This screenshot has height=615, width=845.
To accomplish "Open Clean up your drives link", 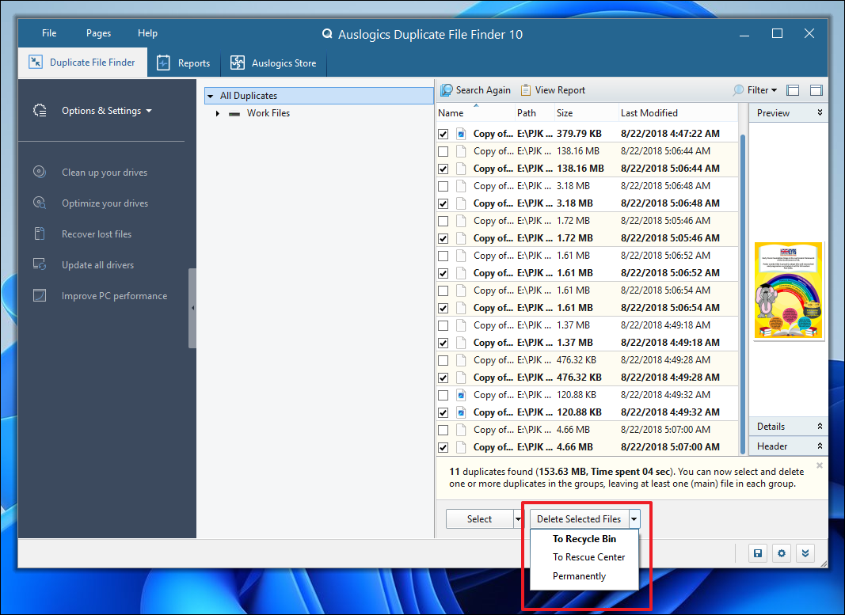I will click(105, 173).
